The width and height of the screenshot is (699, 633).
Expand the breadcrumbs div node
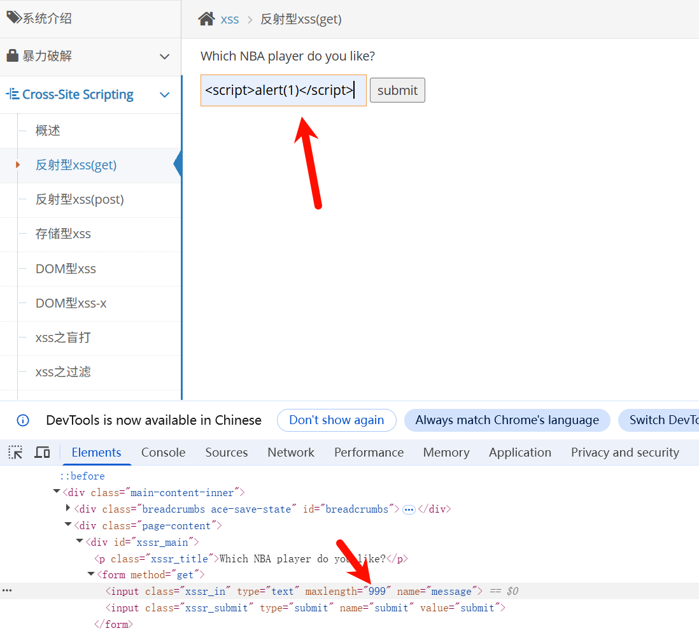(67, 508)
